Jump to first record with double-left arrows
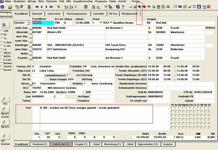The width and height of the screenshot is (218, 150). [37, 7]
